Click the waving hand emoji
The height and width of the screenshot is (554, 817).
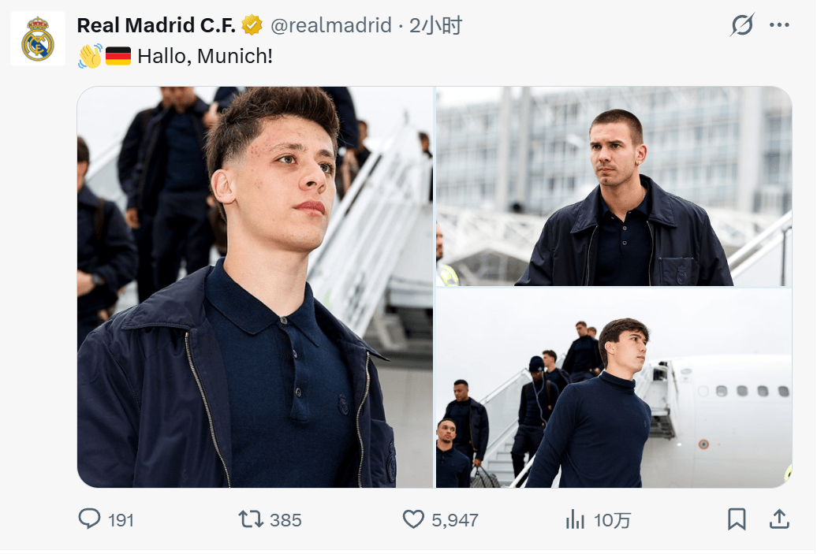coord(90,57)
